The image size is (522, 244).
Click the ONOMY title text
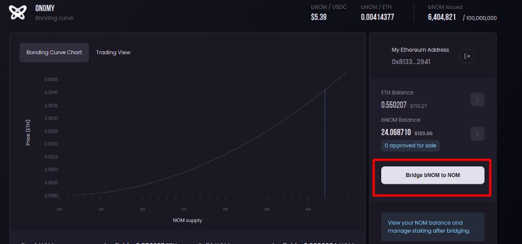tap(45, 8)
